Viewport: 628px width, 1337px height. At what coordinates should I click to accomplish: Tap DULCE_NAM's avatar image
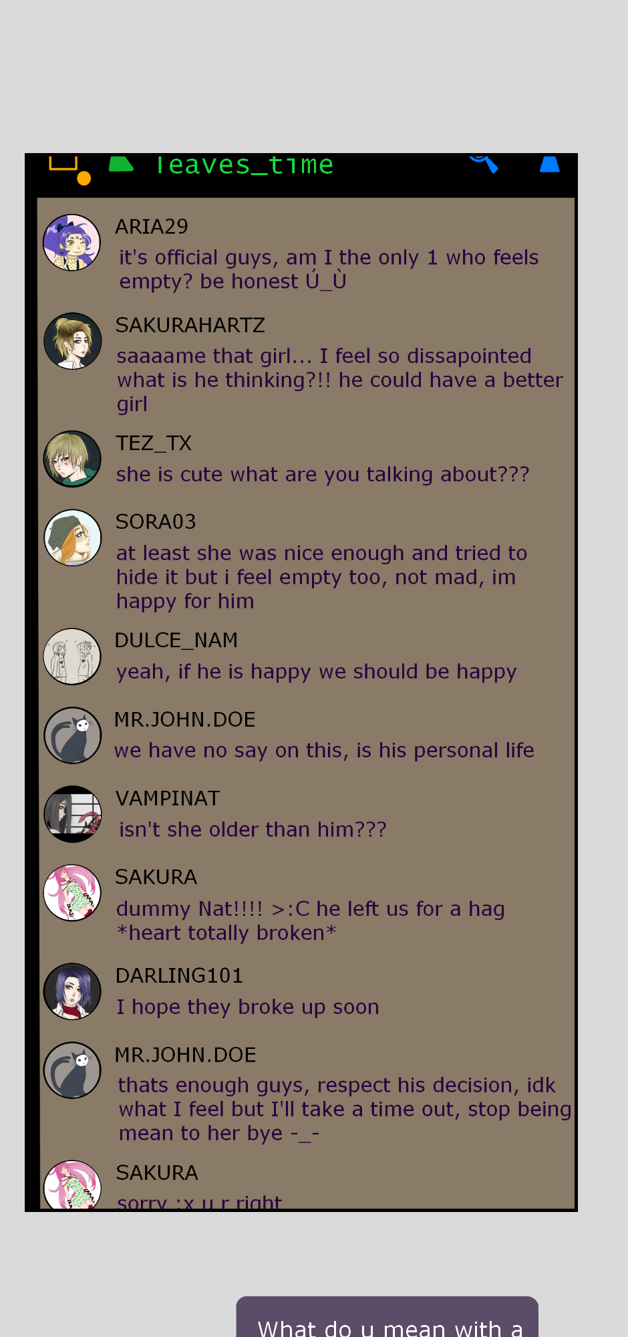[72, 656]
